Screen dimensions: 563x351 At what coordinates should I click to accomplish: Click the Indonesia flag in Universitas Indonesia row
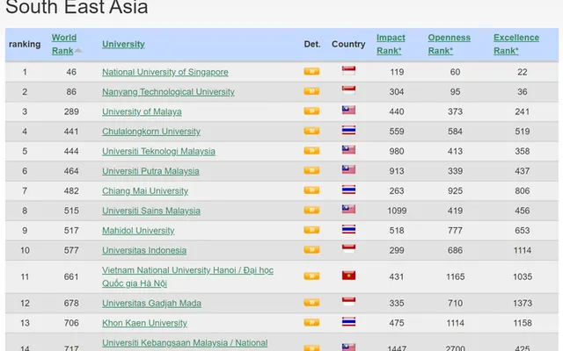pos(348,248)
